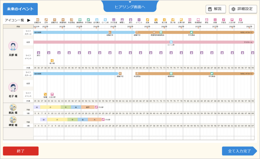Pick the 結婚 ring icon
The image size is (260, 159).
click(x=215, y=20)
